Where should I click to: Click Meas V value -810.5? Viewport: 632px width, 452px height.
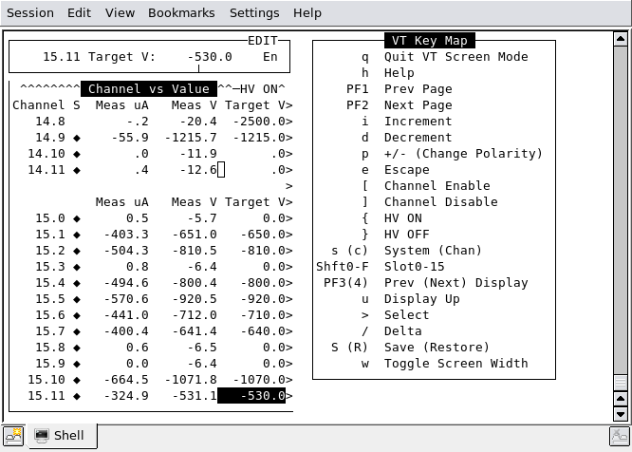click(195, 251)
